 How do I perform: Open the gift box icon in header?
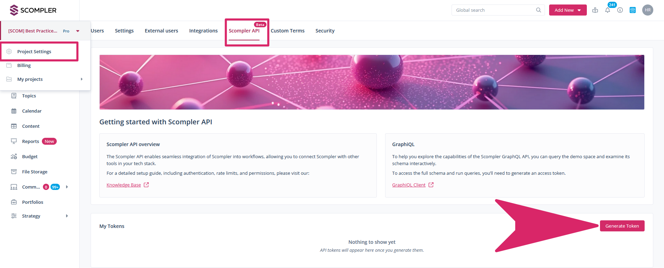tap(595, 10)
